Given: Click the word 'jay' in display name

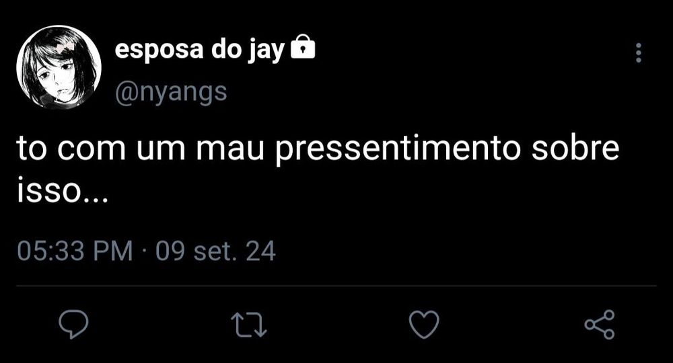Looking at the screenshot, I should (266, 52).
